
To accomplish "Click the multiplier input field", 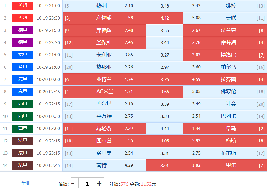I will [x=87, y=184].
